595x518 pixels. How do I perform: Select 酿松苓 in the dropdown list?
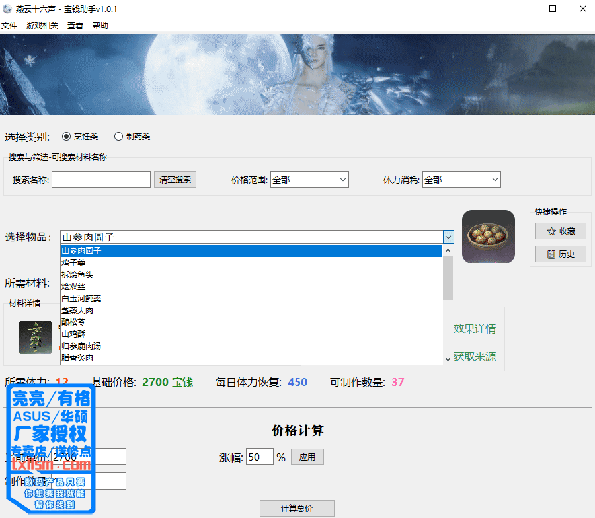[251, 322]
